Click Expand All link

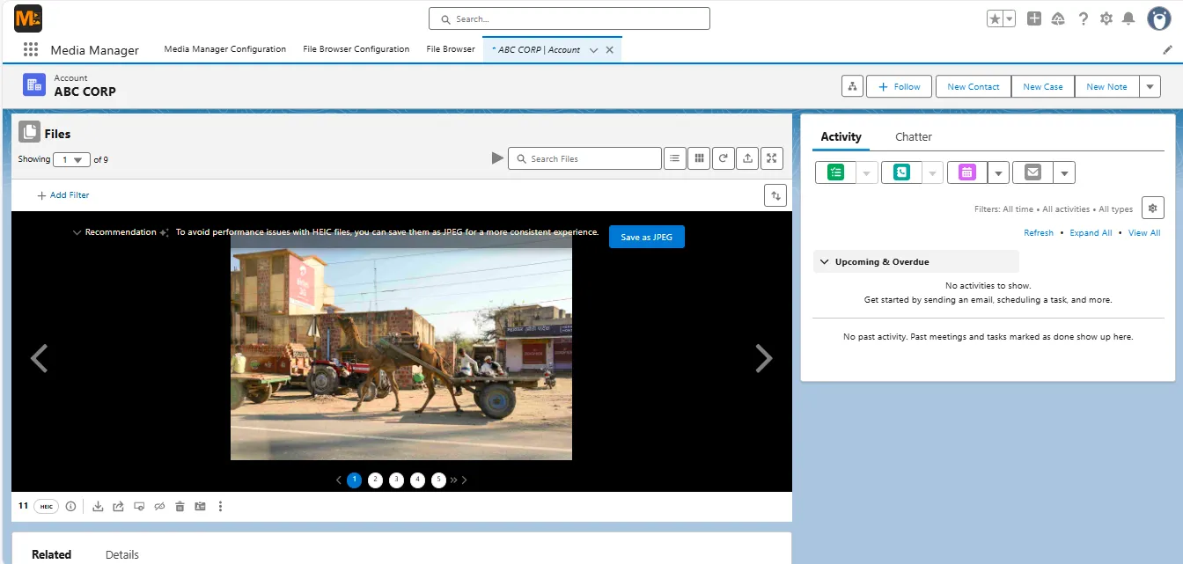pos(1091,233)
